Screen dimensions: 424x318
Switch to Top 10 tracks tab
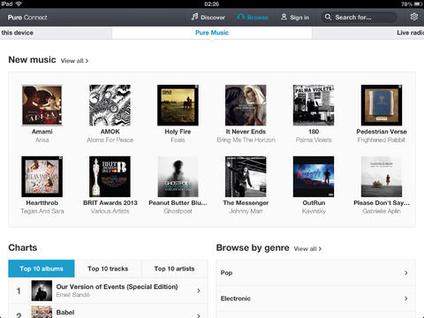108,269
